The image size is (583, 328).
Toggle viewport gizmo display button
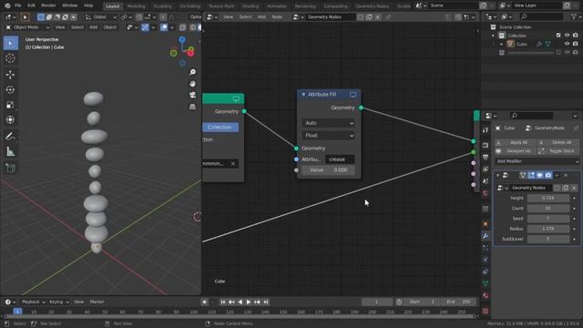(x=145, y=27)
